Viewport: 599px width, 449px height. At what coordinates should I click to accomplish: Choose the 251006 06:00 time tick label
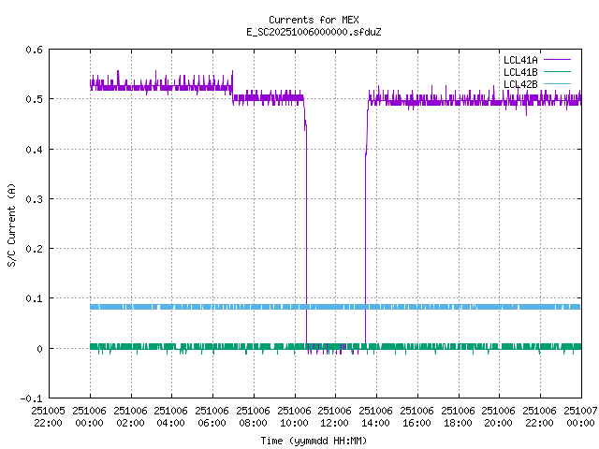(x=212, y=416)
